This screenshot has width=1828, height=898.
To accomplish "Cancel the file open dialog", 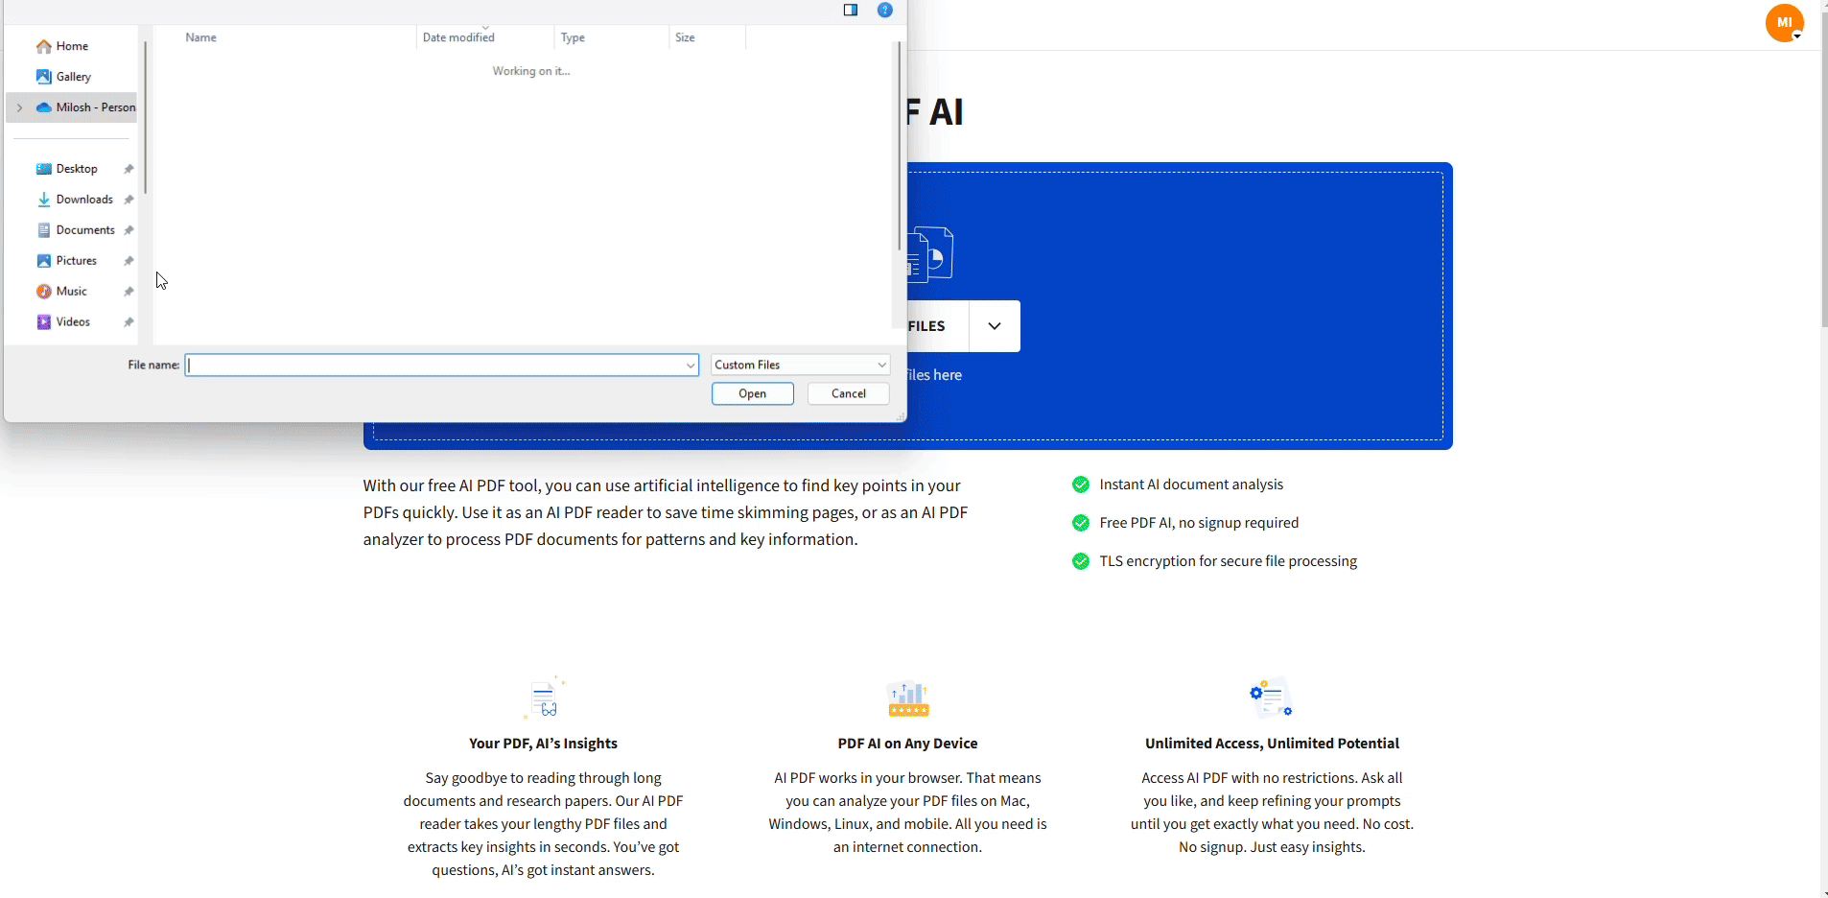I will click(848, 393).
